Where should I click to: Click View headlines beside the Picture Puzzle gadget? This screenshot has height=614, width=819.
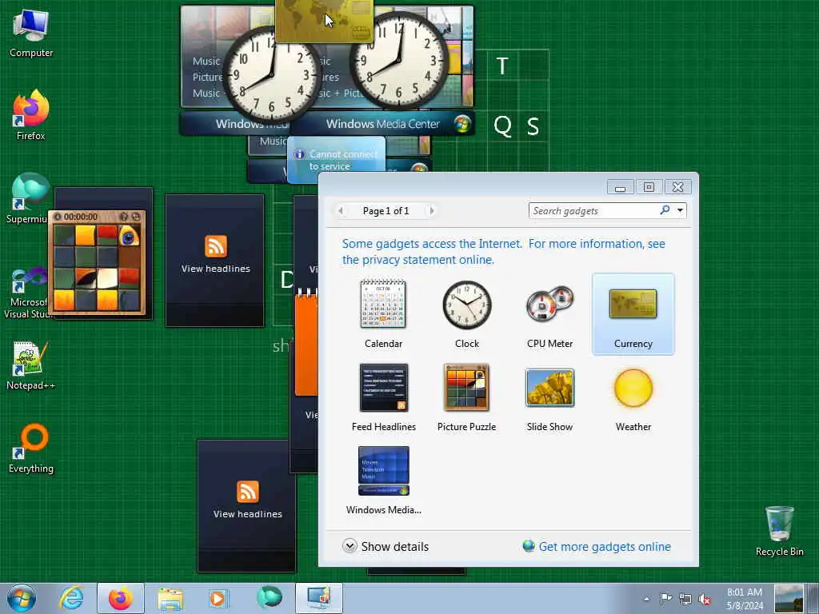216,269
